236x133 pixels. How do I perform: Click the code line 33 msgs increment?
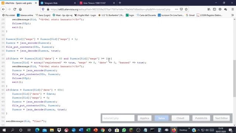(42, 39)
